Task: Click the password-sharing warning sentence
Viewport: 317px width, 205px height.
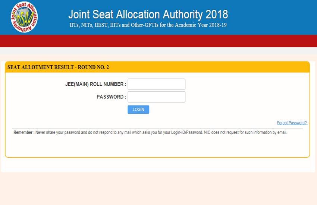Action: 119,133
